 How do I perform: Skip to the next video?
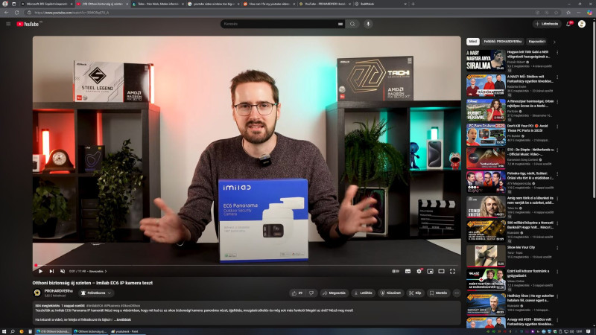[51, 271]
